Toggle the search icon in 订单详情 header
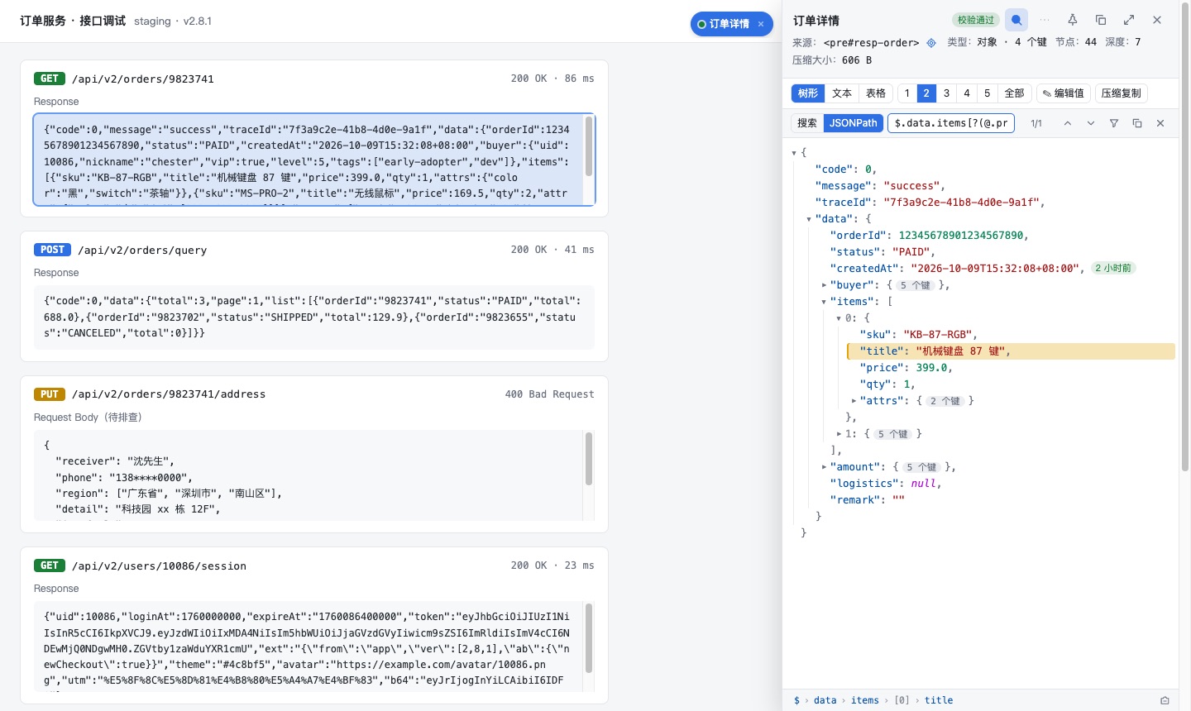 pos(1016,20)
